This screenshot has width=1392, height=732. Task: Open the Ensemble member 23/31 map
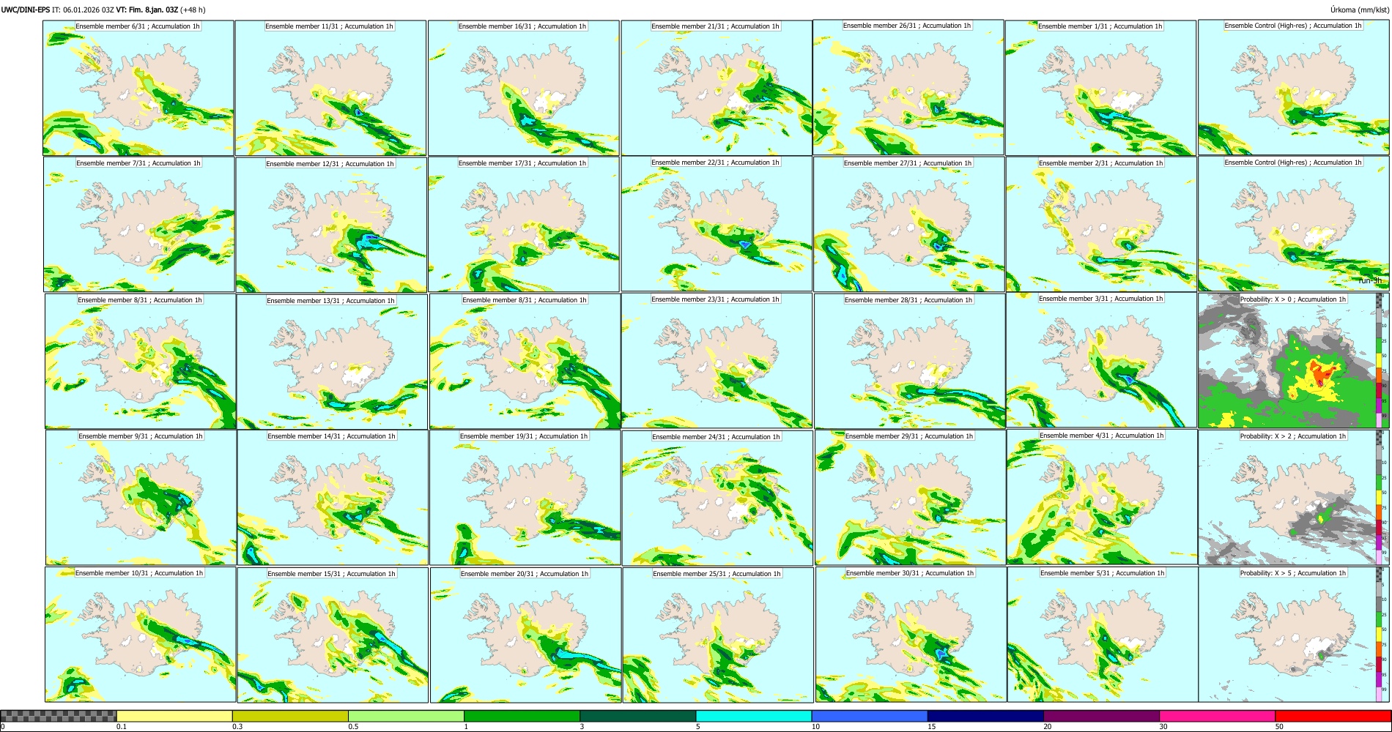click(717, 361)
